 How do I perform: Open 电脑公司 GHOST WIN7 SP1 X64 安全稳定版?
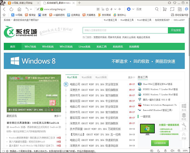point(94,84)
